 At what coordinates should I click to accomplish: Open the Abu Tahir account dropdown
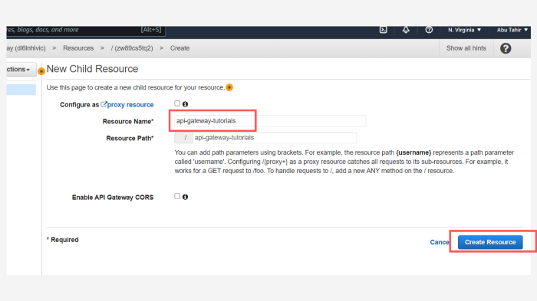tap(512, 30)
